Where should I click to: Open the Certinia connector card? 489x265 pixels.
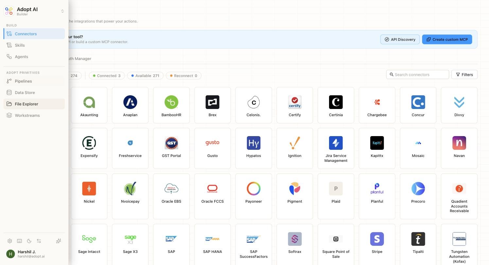pos(336,105)
